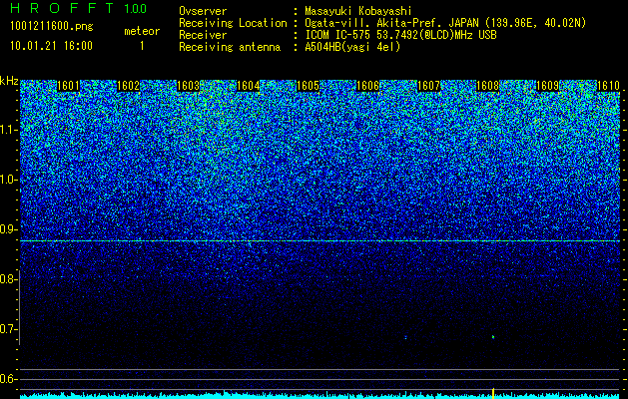Click the 1608 time marker label
Screen dimensions: 628x399
pyautogui.click(x=488, y=86)
